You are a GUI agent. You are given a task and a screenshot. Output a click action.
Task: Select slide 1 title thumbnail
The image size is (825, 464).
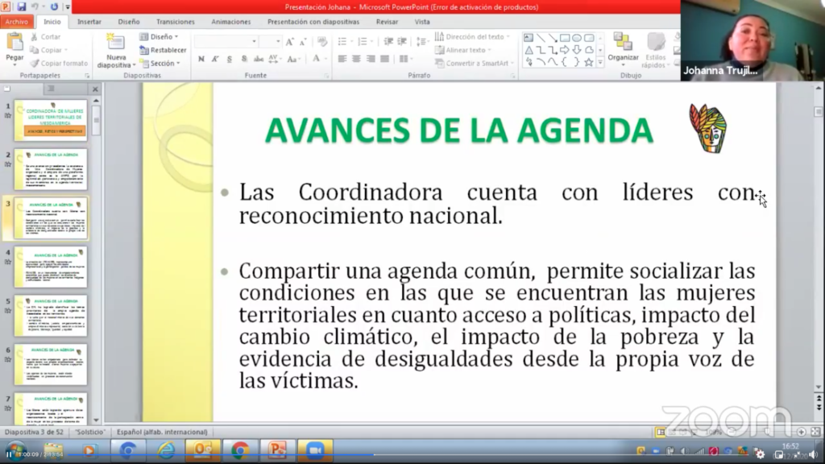[51, 120]
